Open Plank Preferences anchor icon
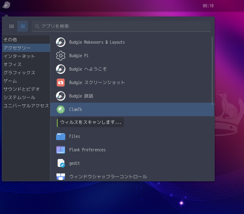This screenshot has height=214, width=244. (x=61, y=150)
